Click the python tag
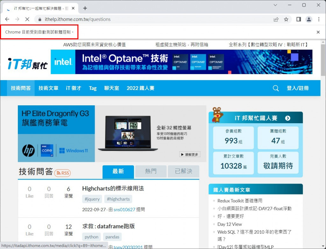Screen dimensions: 326x249 point(91,237)
